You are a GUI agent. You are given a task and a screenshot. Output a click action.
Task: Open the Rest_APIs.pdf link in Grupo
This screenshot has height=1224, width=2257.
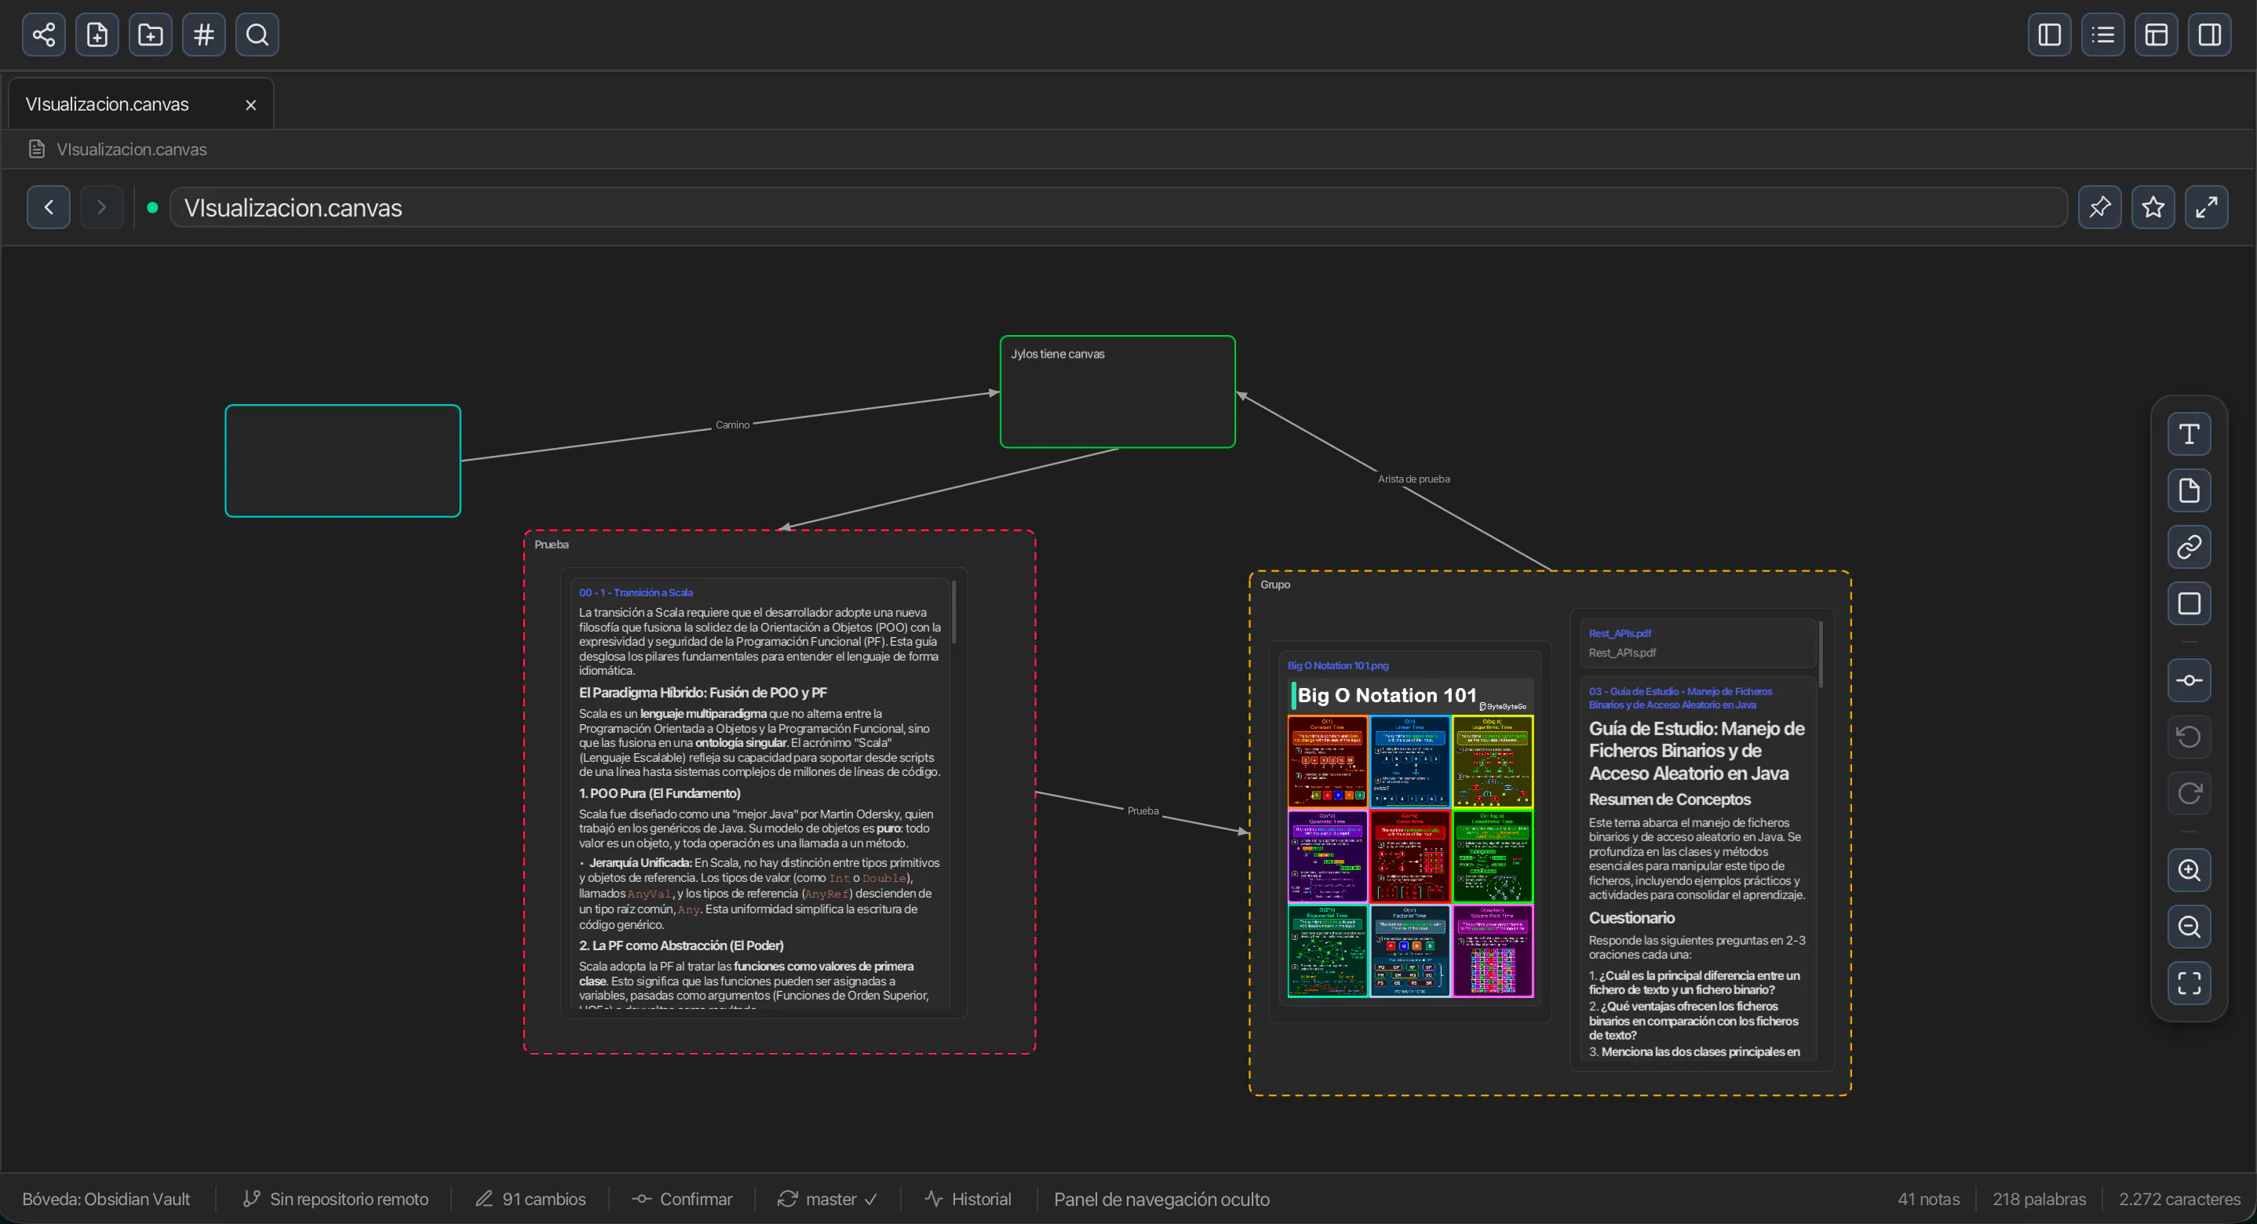pyautogui.click(x=1619, y=633)
